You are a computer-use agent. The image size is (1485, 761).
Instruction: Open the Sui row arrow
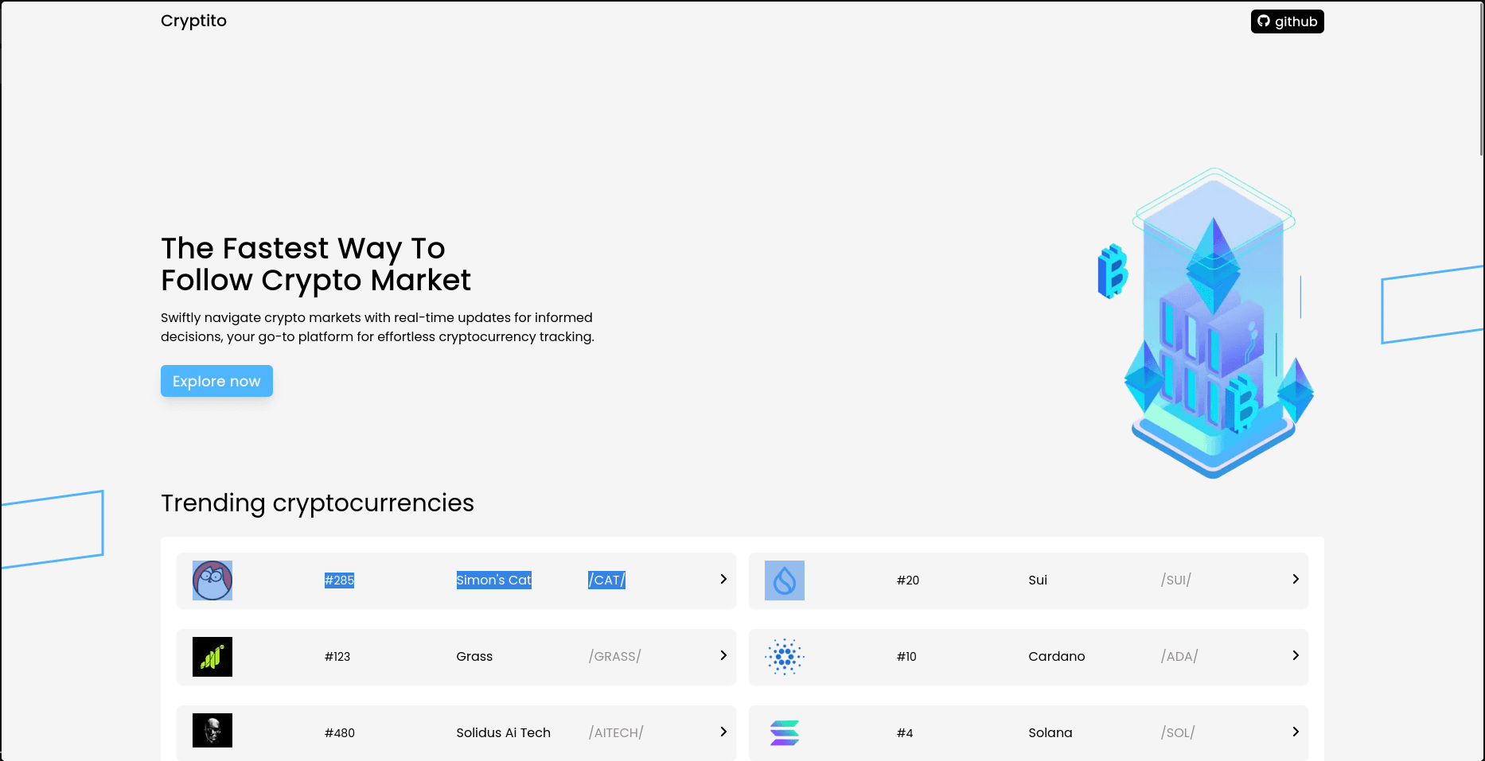[x=1295, y=580]
